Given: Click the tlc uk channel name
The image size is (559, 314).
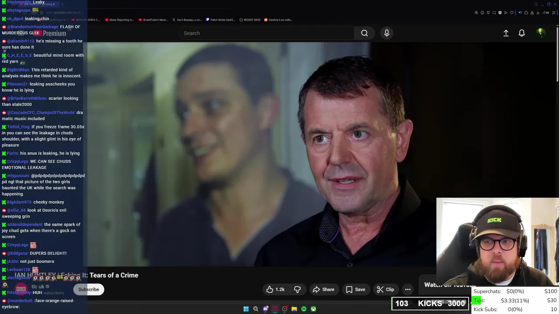Looking at the screenshot, I should 38,287.
